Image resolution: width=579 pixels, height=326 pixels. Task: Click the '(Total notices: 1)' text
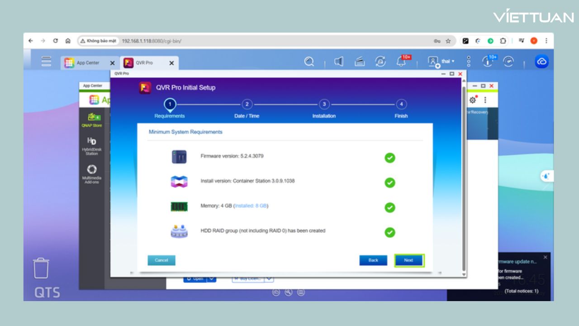[x=522, y=291]
